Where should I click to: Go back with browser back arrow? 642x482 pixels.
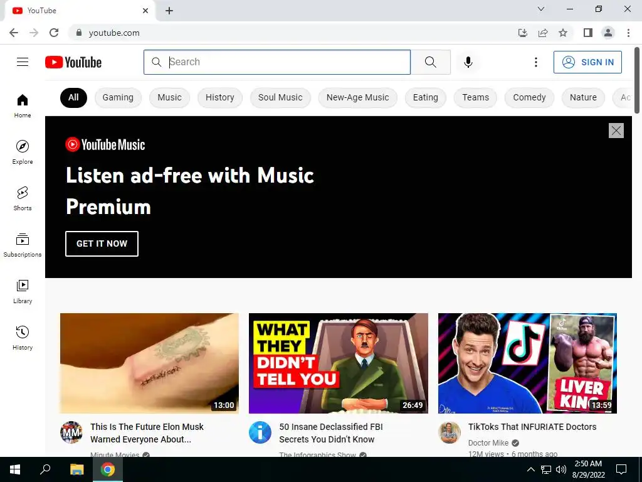[x=14, y=33]
